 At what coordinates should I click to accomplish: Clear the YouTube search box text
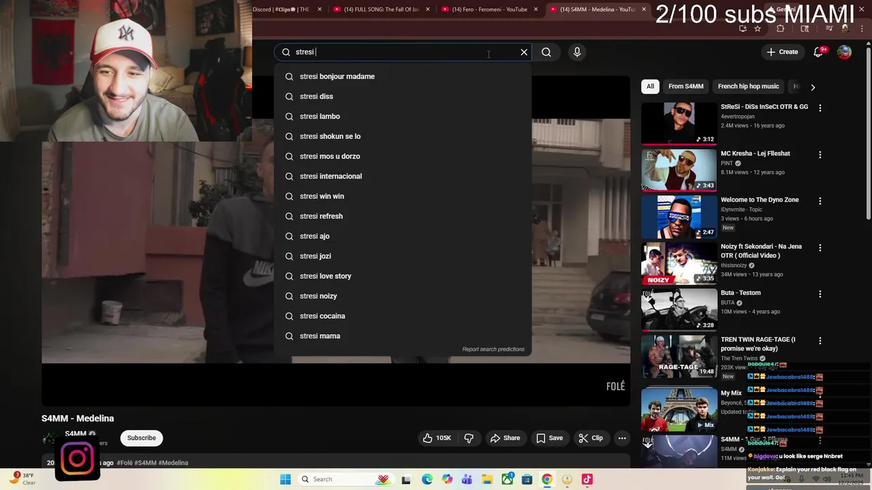coord(524,52)
